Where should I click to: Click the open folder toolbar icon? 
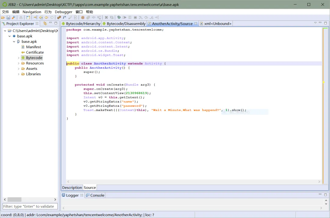tap(3, 18)
